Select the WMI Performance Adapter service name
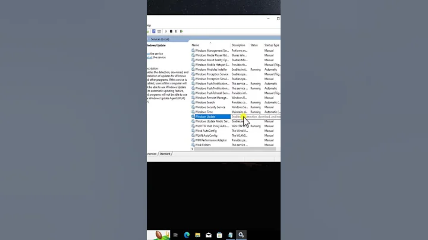The image size is (428, 240). point(211,140)
